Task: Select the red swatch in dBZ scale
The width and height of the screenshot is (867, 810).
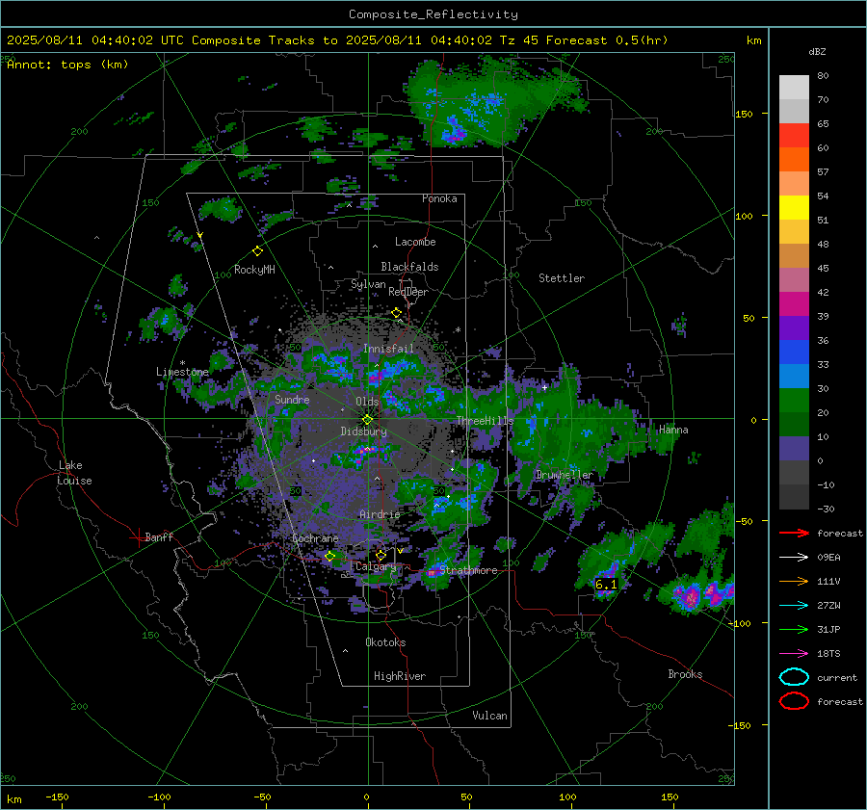Action: tap(794, 135)
